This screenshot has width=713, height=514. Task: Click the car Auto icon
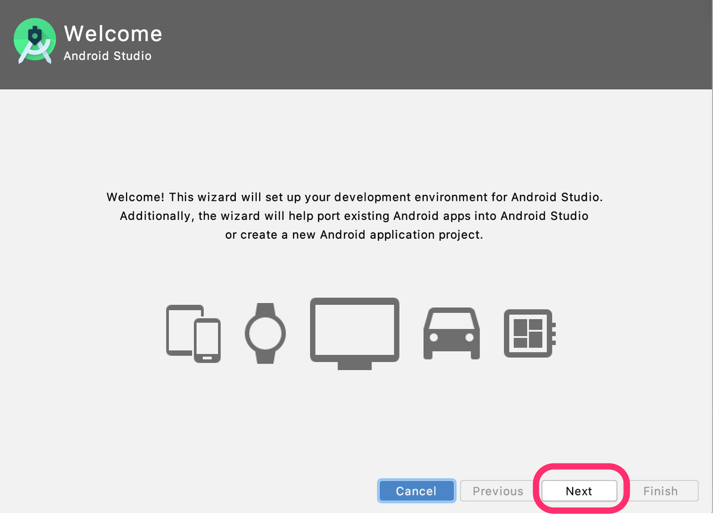tap(451, 333)
